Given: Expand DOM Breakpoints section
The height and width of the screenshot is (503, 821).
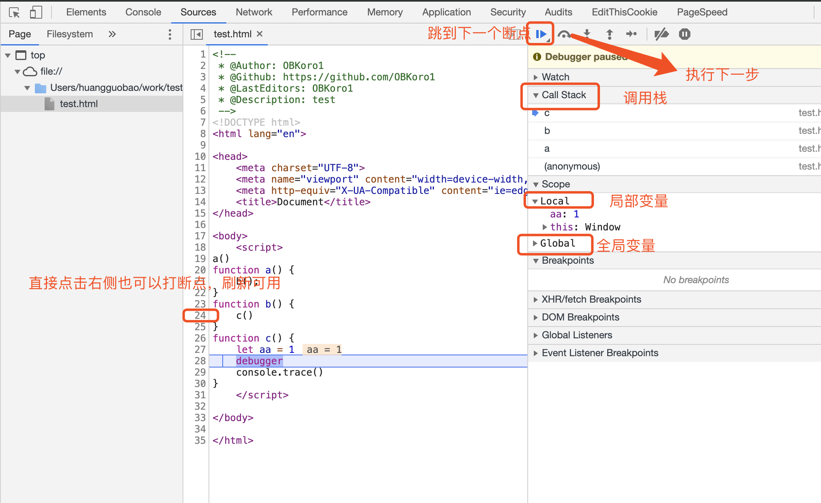Looking at the screenshot, I should (536, 317).
